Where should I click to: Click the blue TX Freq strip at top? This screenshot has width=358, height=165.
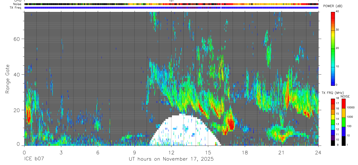171,8
